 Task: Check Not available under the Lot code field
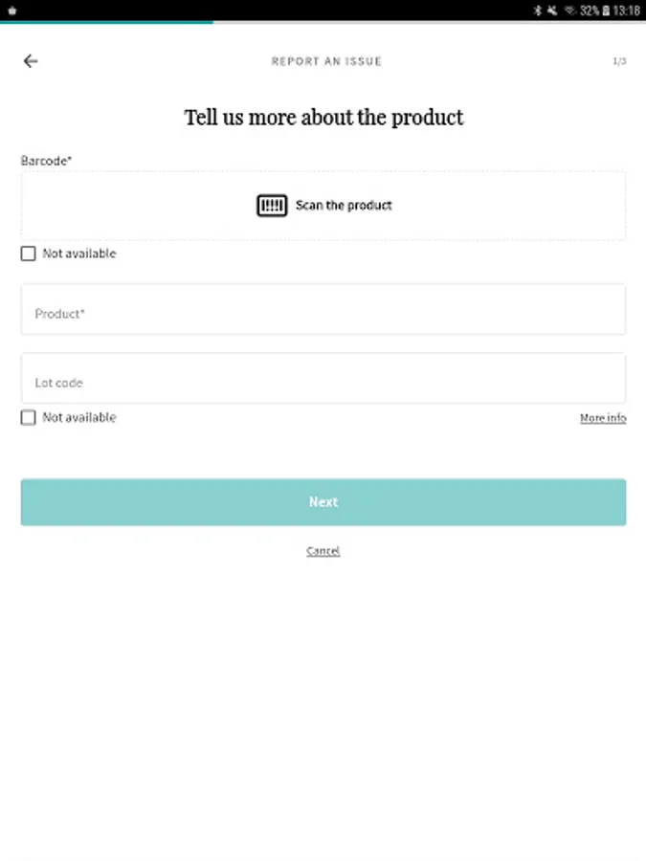click(x=29, y=417)
